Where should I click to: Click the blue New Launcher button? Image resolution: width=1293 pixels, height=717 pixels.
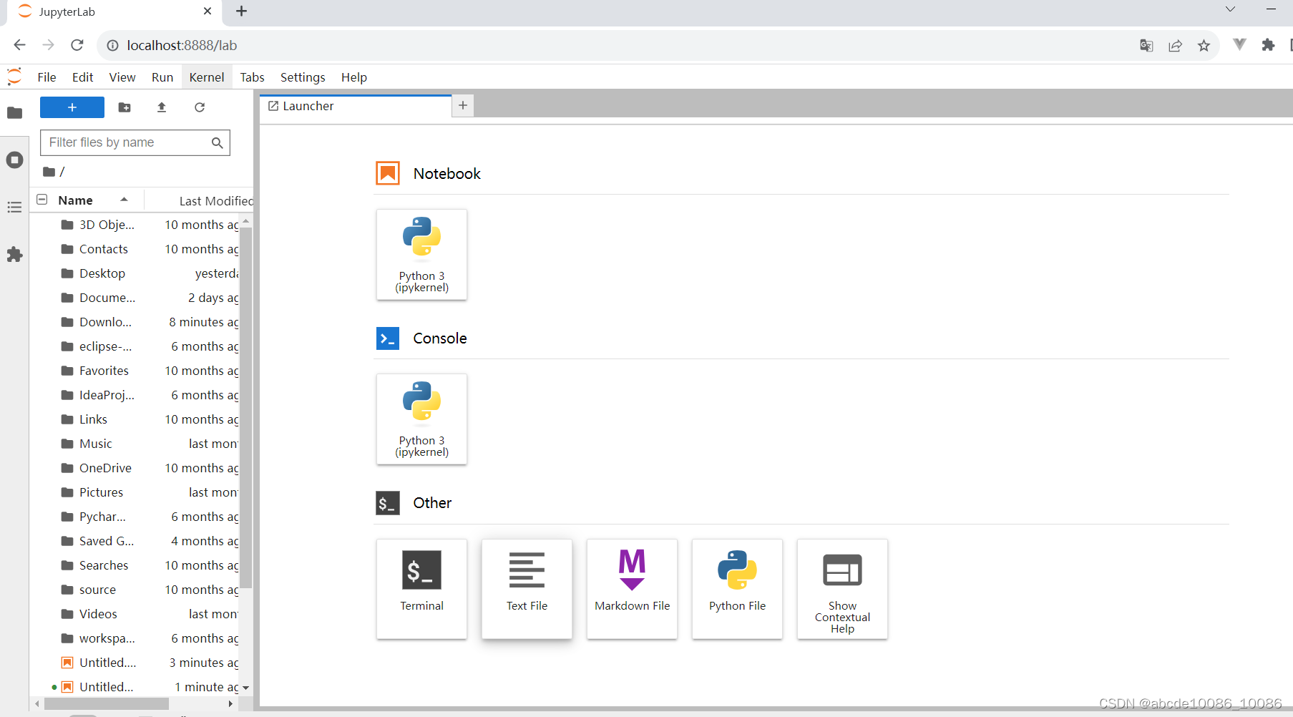[72, 107]
